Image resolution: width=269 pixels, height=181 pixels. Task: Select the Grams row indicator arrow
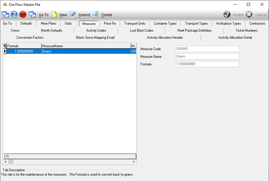pos(5,51)
